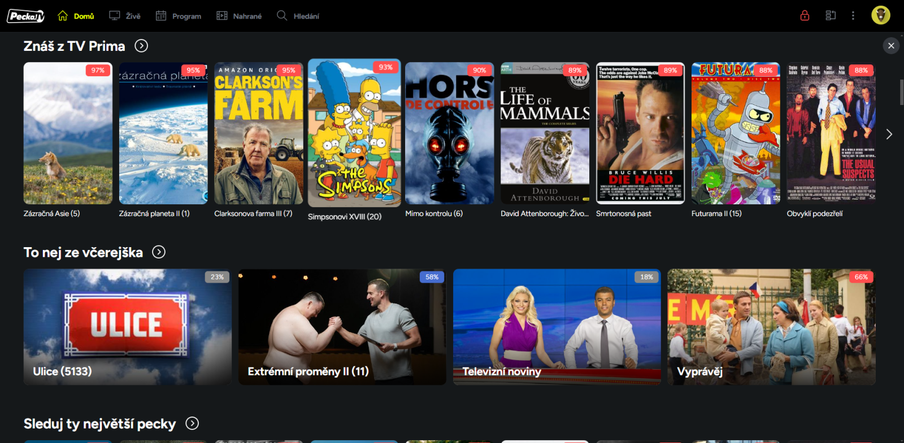Open the Vyprávěj tile
This screenshot has width=904, height=443.
772,327
